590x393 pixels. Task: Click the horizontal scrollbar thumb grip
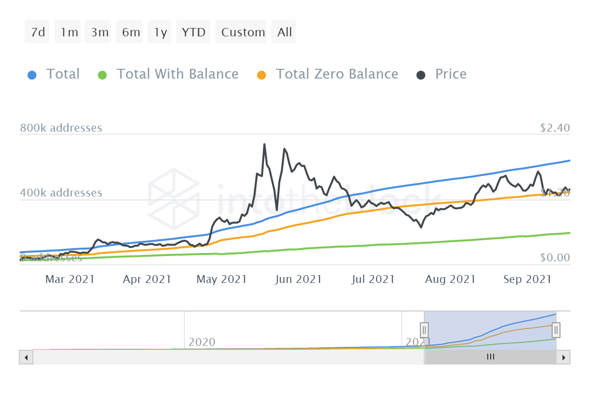490,357
